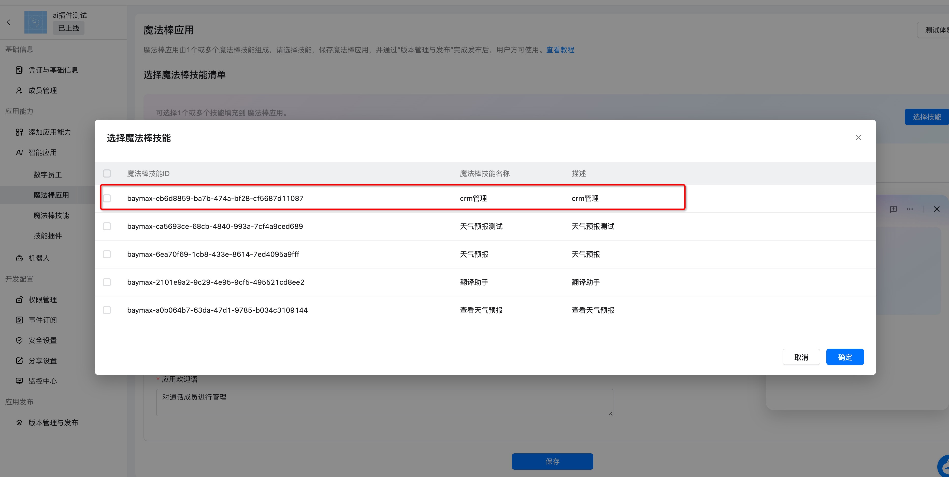Click the 取消 button

click(801, 357)
